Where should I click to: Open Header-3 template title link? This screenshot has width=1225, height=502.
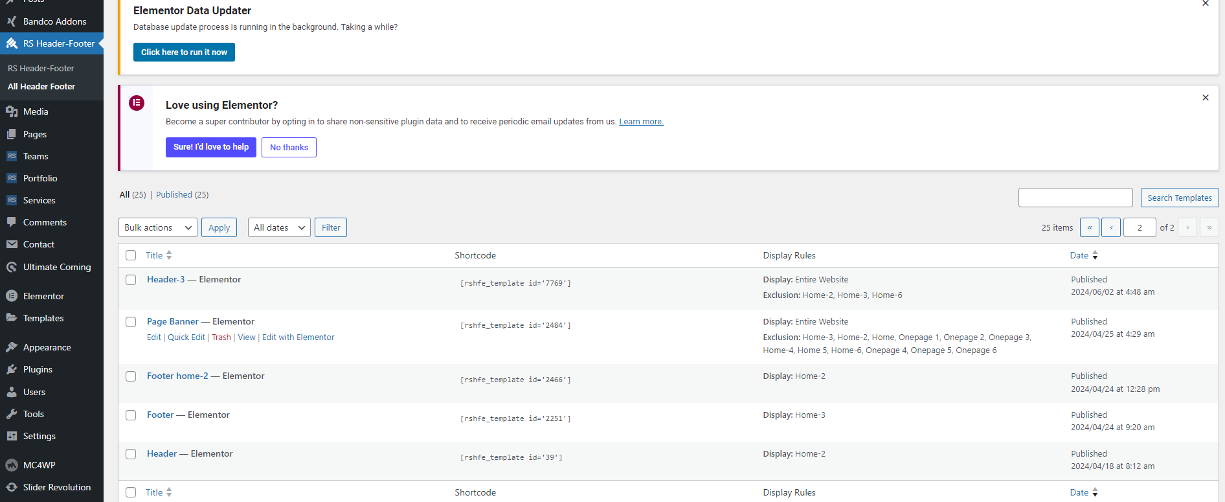(166, 279)
